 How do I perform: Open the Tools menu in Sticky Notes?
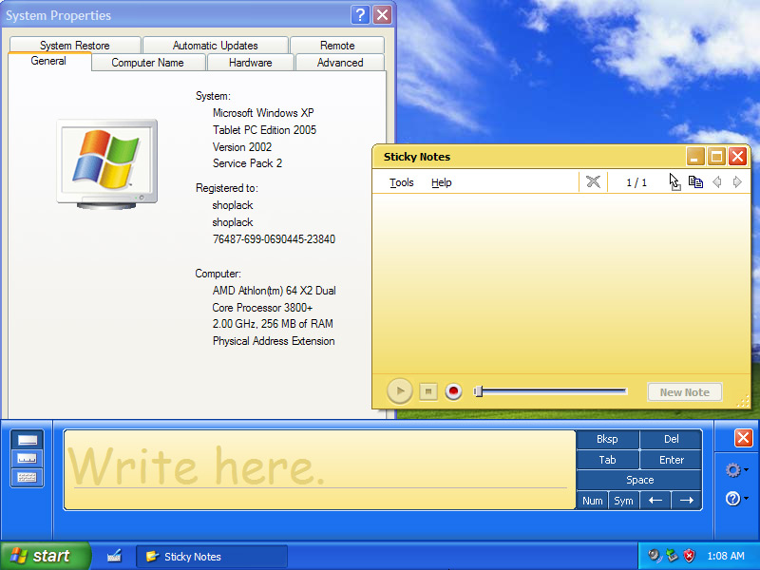pyautogui.click(x=401, y=182)
